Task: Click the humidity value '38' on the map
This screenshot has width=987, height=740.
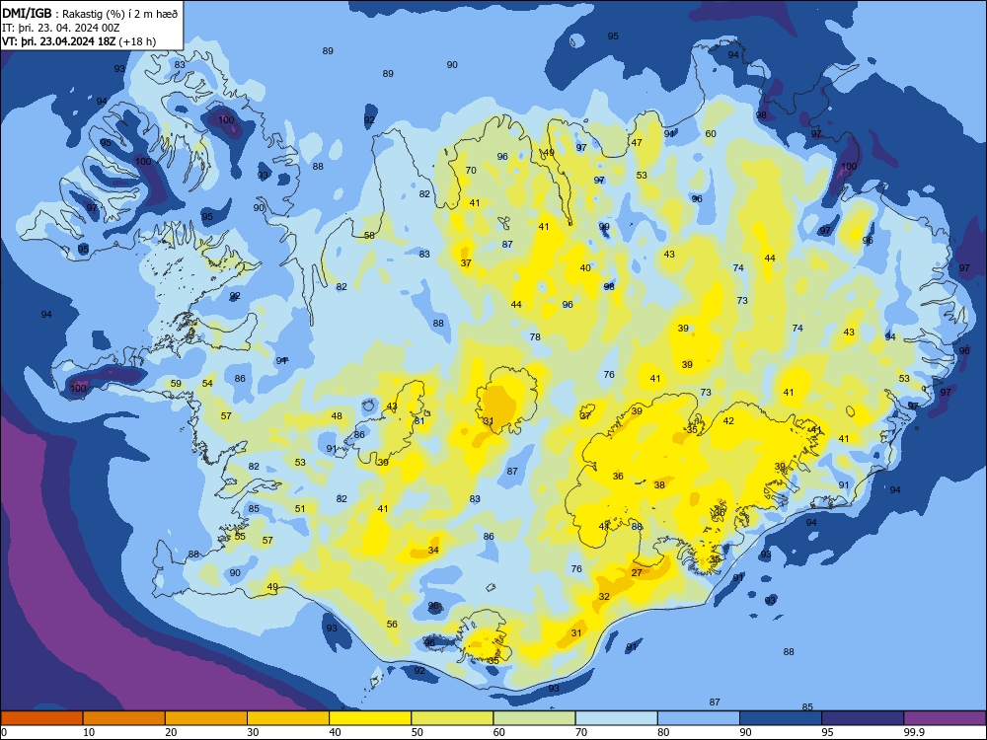Action: [659, 485]
